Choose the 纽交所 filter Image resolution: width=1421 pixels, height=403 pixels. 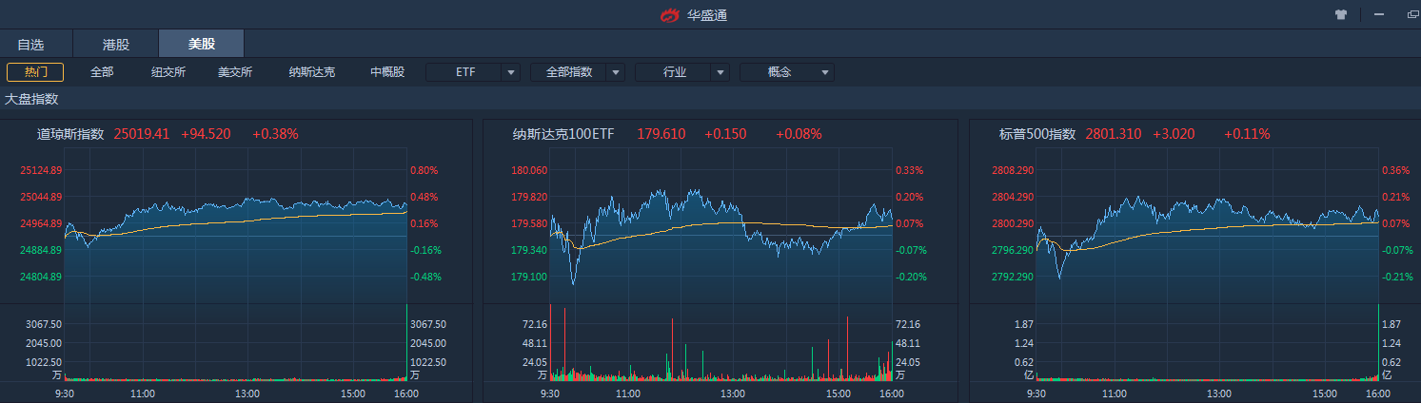point(168,72)
